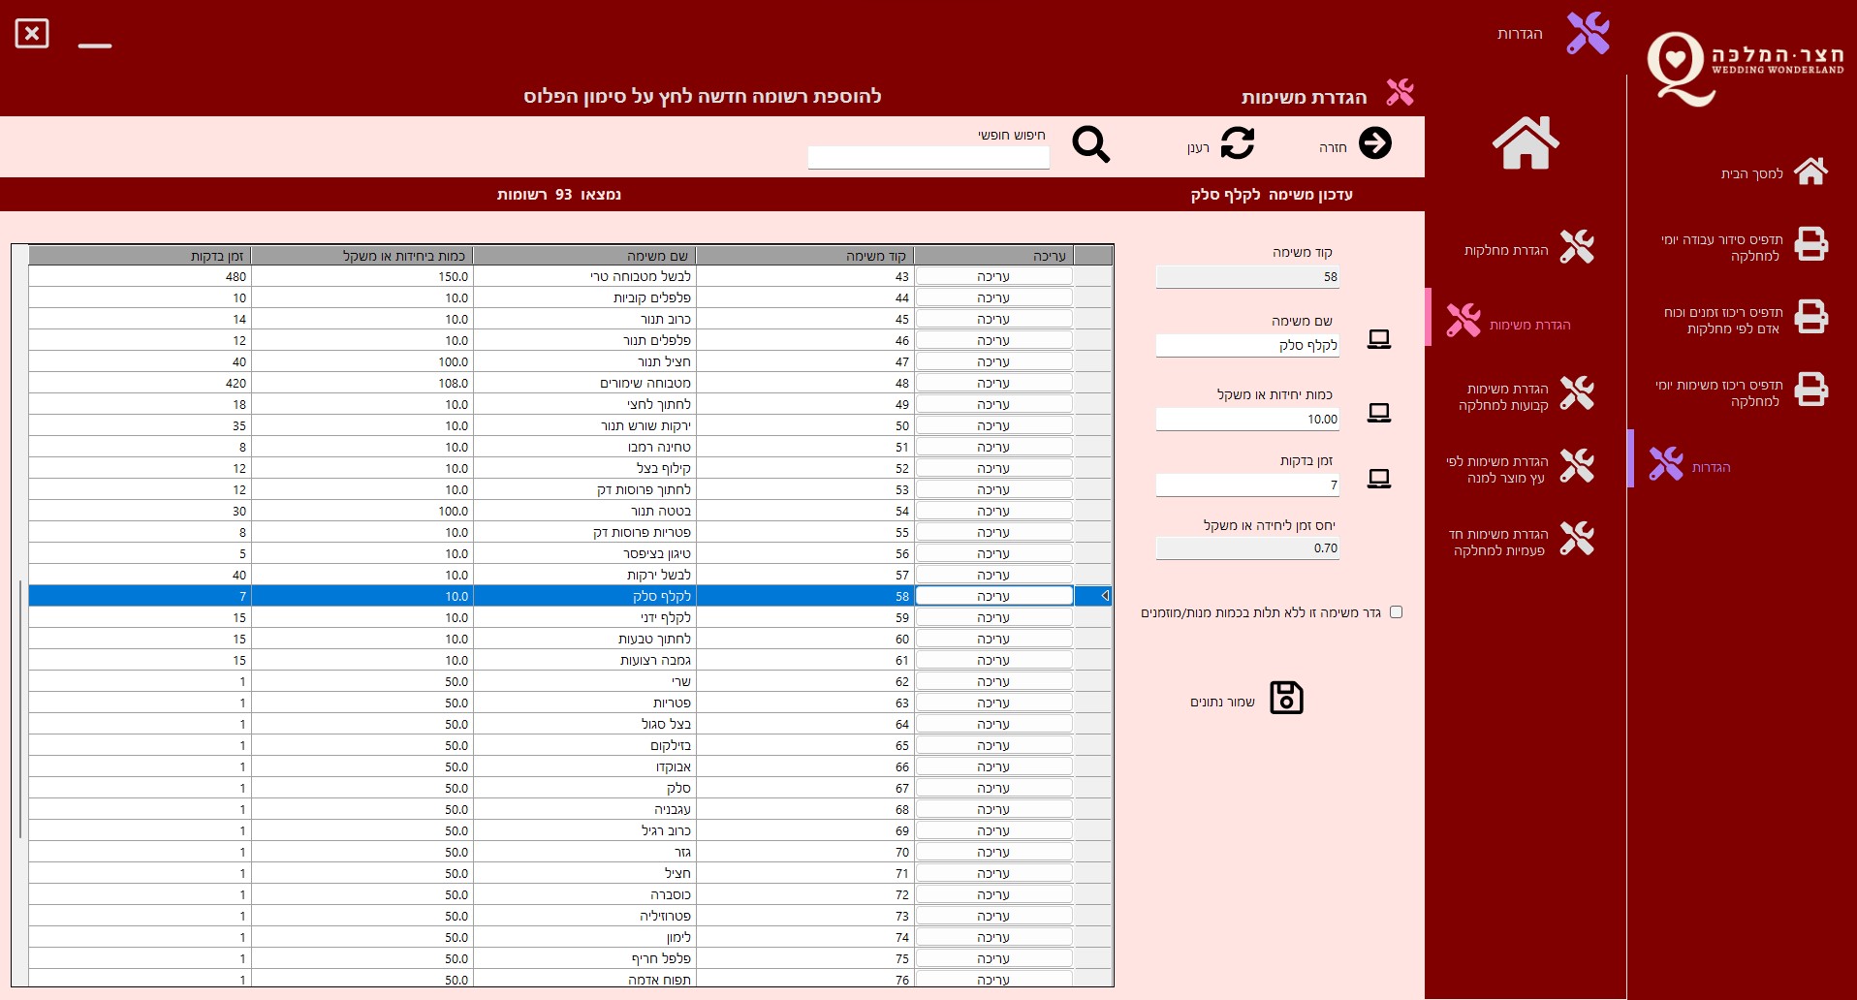The width and height of the screenshot is (1857, 1000).
Task: Open תדפיס ריכוז משימות יומי למחלקה
Action: (1718, 393)
